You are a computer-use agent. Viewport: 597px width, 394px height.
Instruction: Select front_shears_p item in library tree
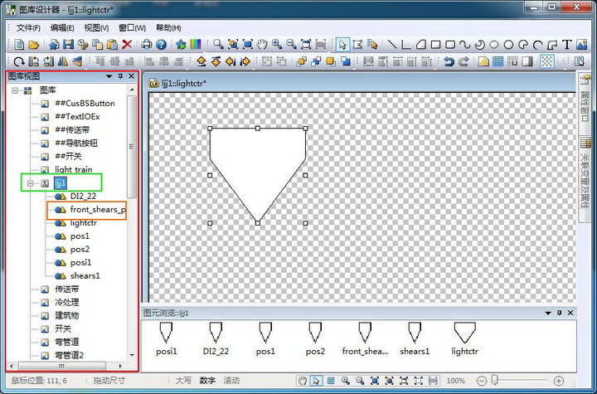[x=97, y=210]
